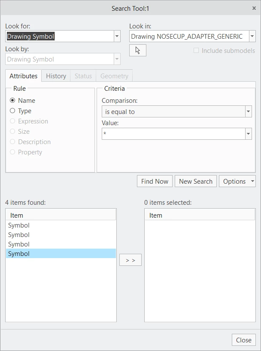
Task: Select the second Symbol list entry
Action: [61, 234]
